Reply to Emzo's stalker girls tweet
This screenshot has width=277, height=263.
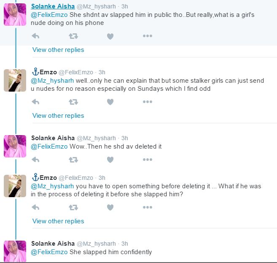pyautogui.click(x=36, y=102)
